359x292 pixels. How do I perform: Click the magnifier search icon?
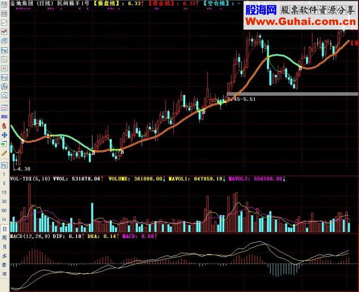4,96
